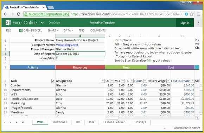The height and width of the screenshot is (133, 204).
Task: Open the Hourly Wage filter dropdown
Action: [168, 81]
